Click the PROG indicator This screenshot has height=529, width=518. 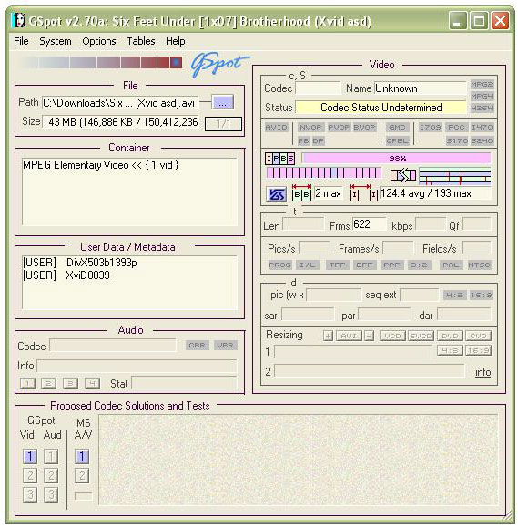pos(279,265)
